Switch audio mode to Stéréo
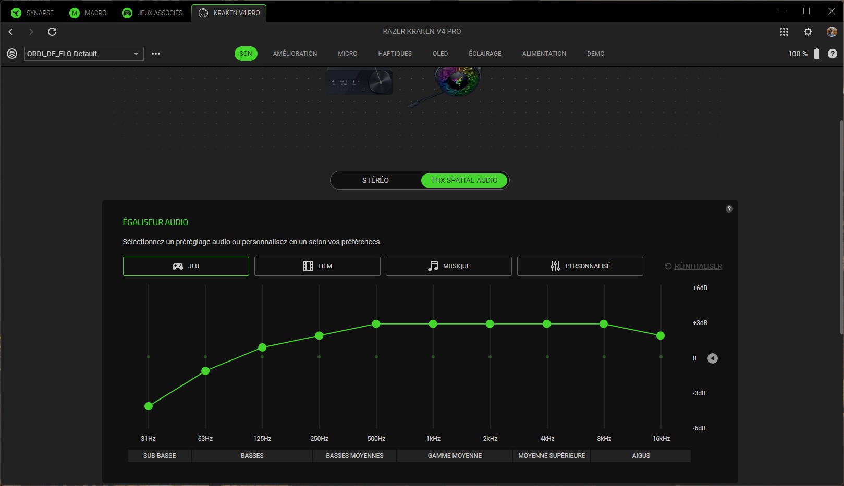The width and height of the screenshot is (844, 486). (x=375, y=180)
